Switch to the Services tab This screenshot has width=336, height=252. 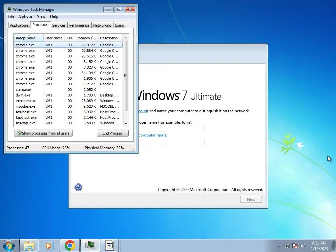tap(59, 25)
